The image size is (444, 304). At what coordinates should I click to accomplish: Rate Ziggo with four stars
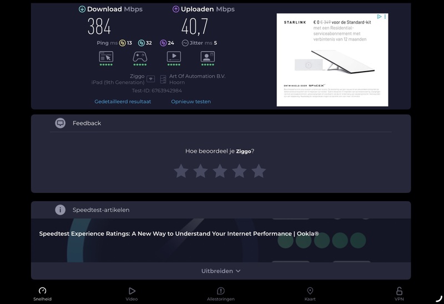click(239, 171)
